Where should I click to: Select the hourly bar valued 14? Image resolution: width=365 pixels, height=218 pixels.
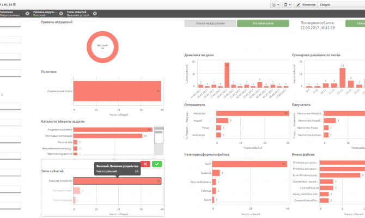click(342, 78)
